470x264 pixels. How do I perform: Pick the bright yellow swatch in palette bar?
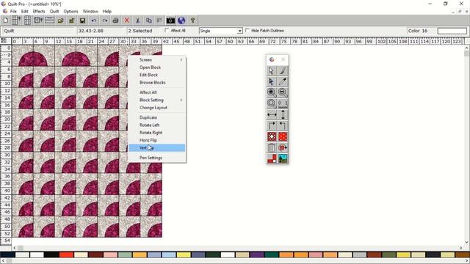(184, 254)
